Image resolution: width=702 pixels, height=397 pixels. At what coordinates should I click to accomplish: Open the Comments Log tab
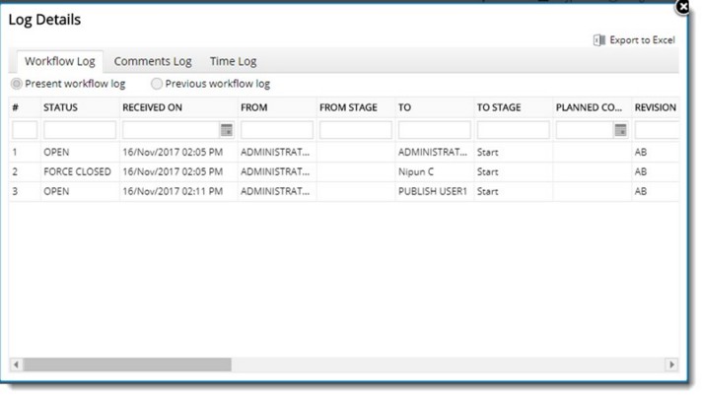pos(153,61)
